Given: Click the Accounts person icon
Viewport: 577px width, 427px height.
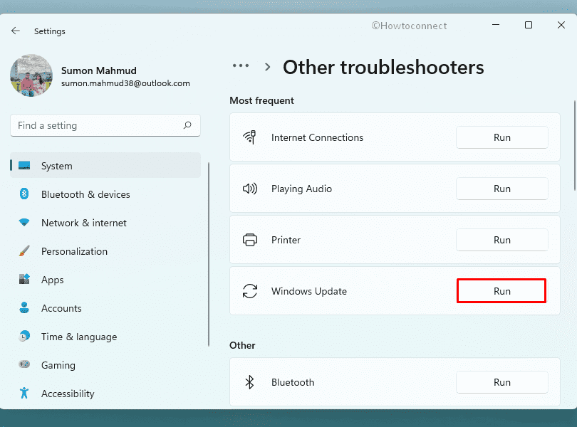Looking at the screenshot, I should 24,307.
